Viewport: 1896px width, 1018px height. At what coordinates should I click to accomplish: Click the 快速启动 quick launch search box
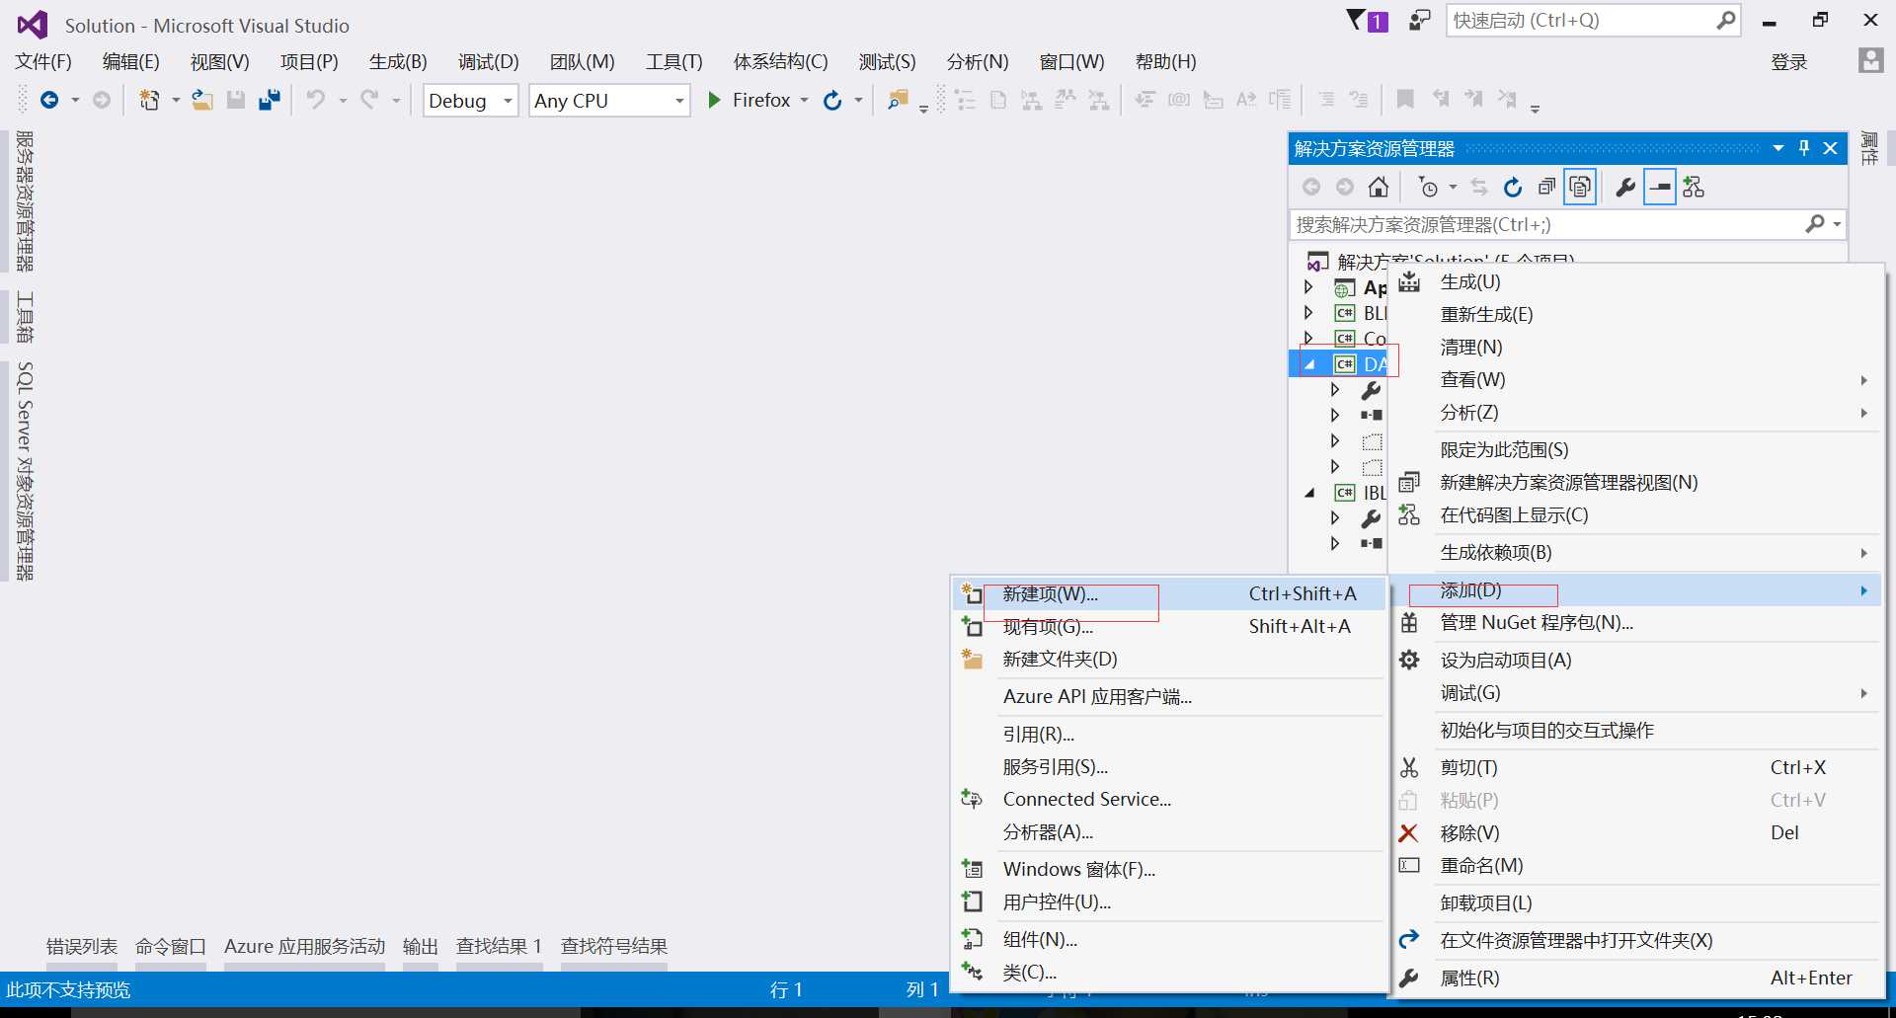point(1593,20)
